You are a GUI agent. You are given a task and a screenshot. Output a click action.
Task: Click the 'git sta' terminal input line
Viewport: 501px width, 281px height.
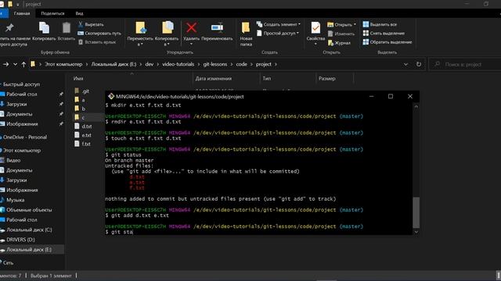[x=119, y=232]
